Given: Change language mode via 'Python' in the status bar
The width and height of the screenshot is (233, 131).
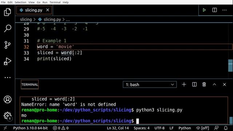Looking at the screenshot, I should [x=185, y=128].
